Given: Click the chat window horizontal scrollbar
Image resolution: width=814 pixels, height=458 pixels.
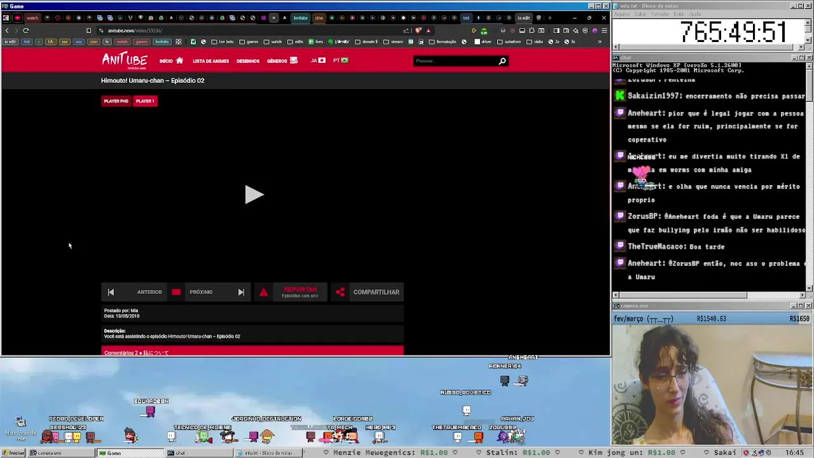Looking at the screenshot, I should pos(710,295).
